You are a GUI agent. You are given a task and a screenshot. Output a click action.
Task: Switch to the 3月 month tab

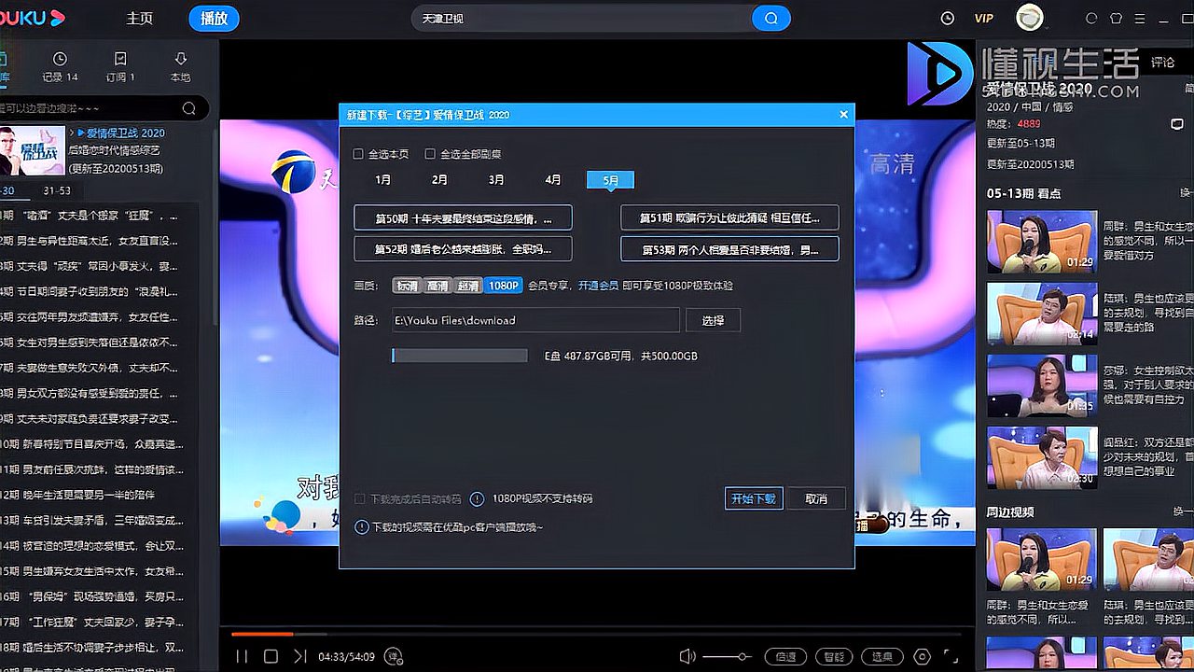(x=496, y=179)
